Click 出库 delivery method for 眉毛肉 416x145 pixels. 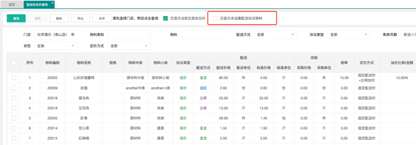(203, 98)
